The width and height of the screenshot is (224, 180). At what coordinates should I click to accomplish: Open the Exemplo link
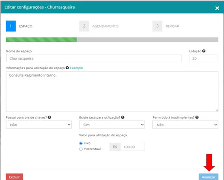pos(77,68)
